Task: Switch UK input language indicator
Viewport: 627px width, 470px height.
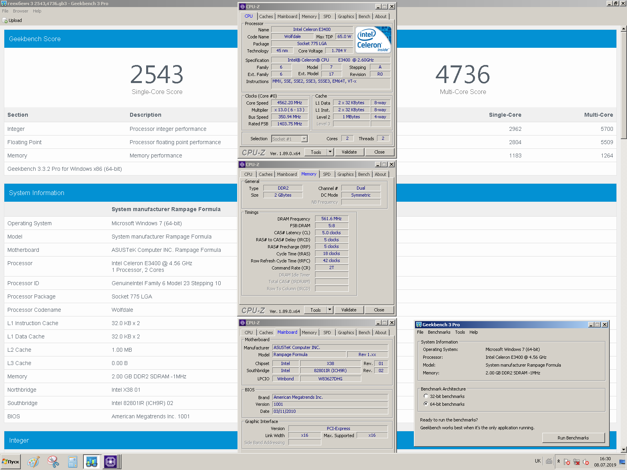Action: (538, 461)
